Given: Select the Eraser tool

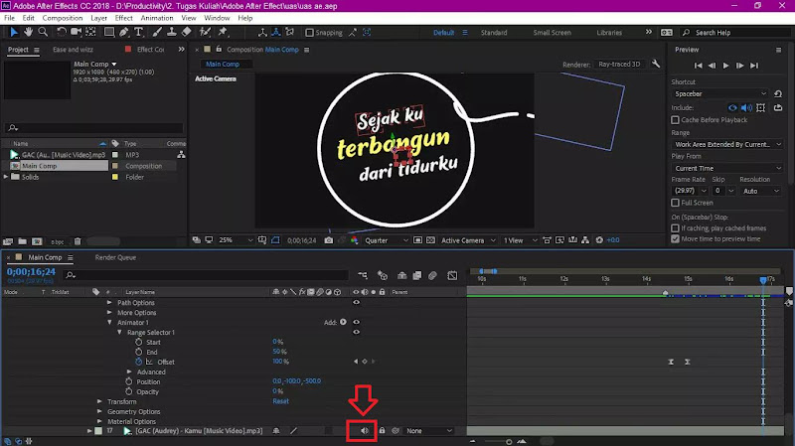Looking at the screenshot, I should (187, 32).
